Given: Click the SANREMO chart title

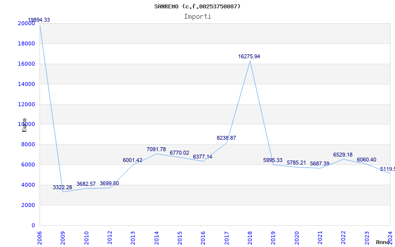Looking at the screenshot, I should coord(197,6).
